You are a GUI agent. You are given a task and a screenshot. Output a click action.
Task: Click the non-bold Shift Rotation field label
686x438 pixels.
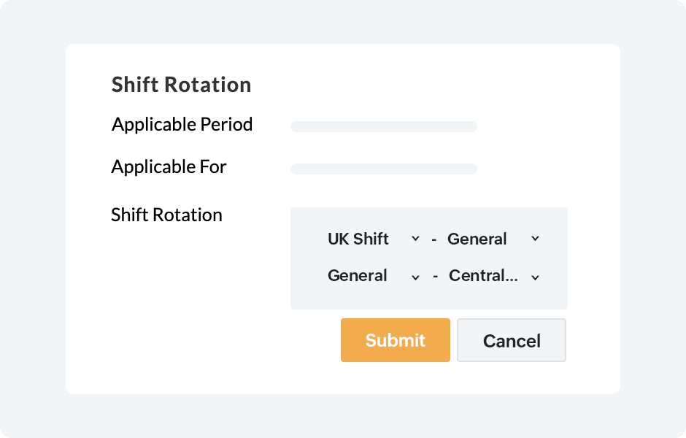[166, 215]
